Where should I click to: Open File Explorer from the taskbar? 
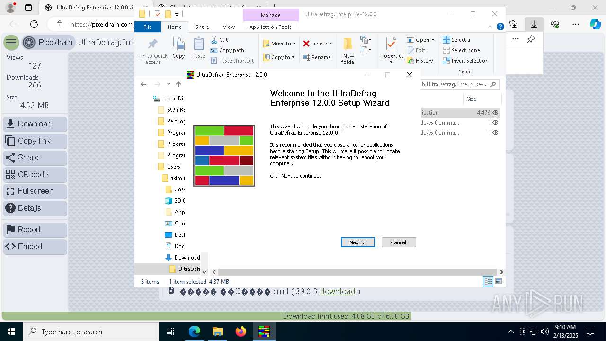(218, 332)
